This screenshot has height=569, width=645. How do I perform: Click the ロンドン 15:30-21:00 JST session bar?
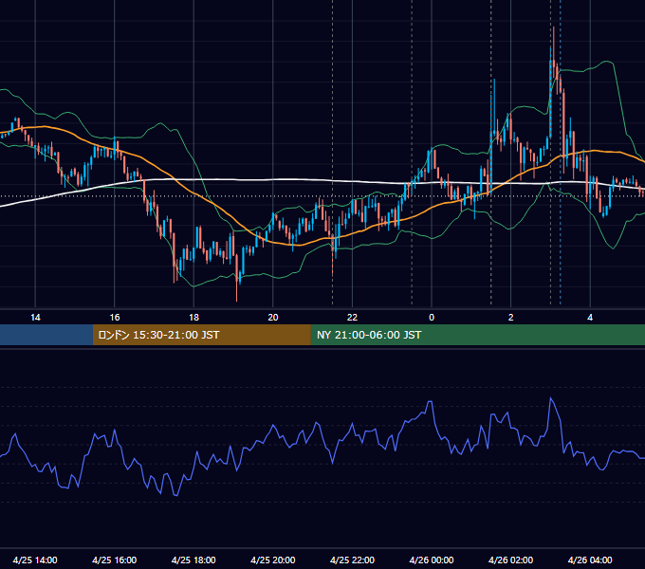point(201,335)
